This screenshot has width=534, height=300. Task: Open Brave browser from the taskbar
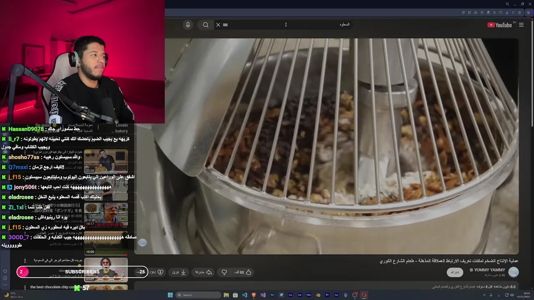point(254,295)
